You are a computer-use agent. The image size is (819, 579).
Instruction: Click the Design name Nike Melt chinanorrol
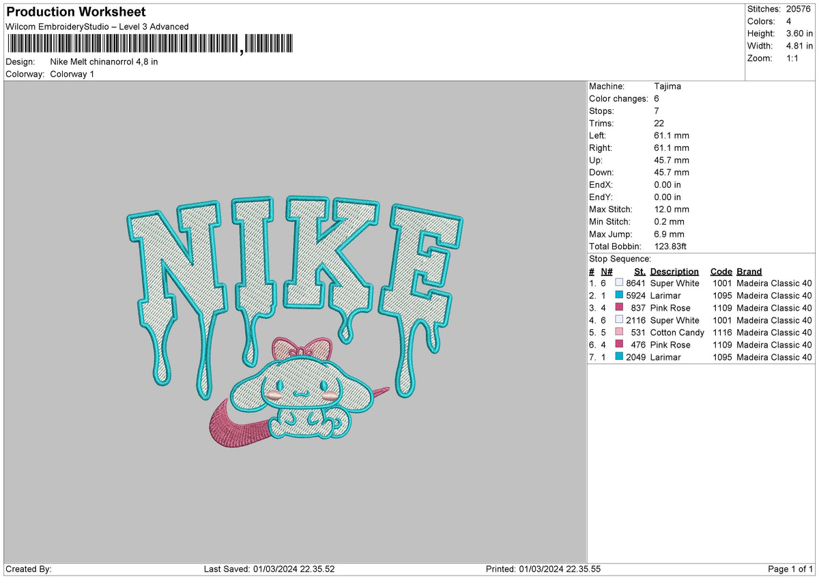click(102, 61)
